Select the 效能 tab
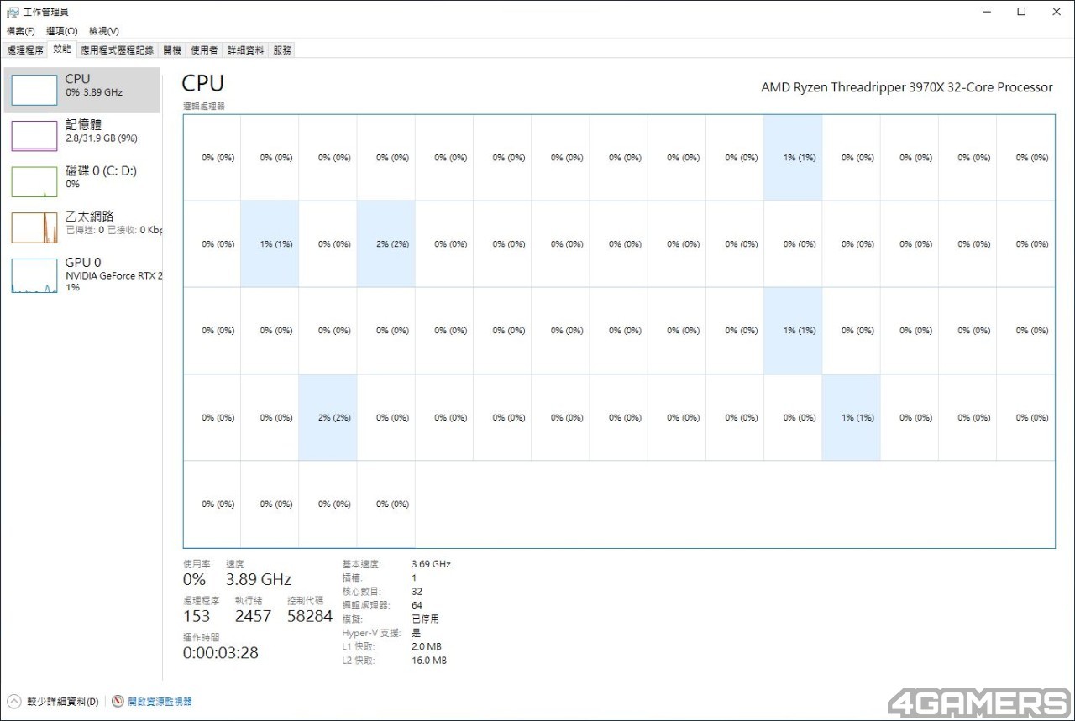This screenshot has width=1075, height=721. click(x=62, y=50)
